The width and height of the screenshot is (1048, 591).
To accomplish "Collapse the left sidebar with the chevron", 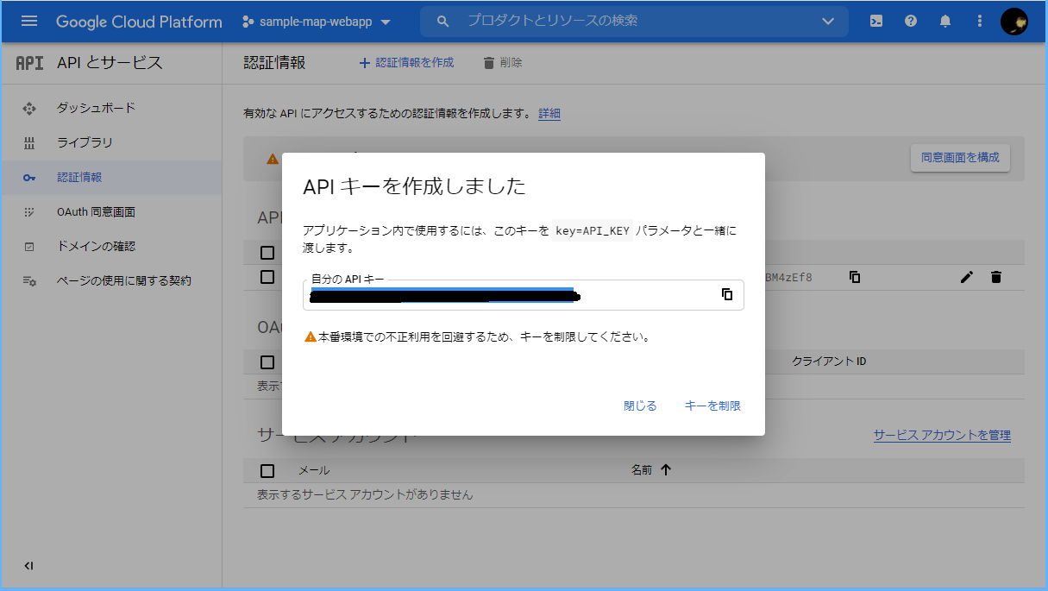I will 28,565.
